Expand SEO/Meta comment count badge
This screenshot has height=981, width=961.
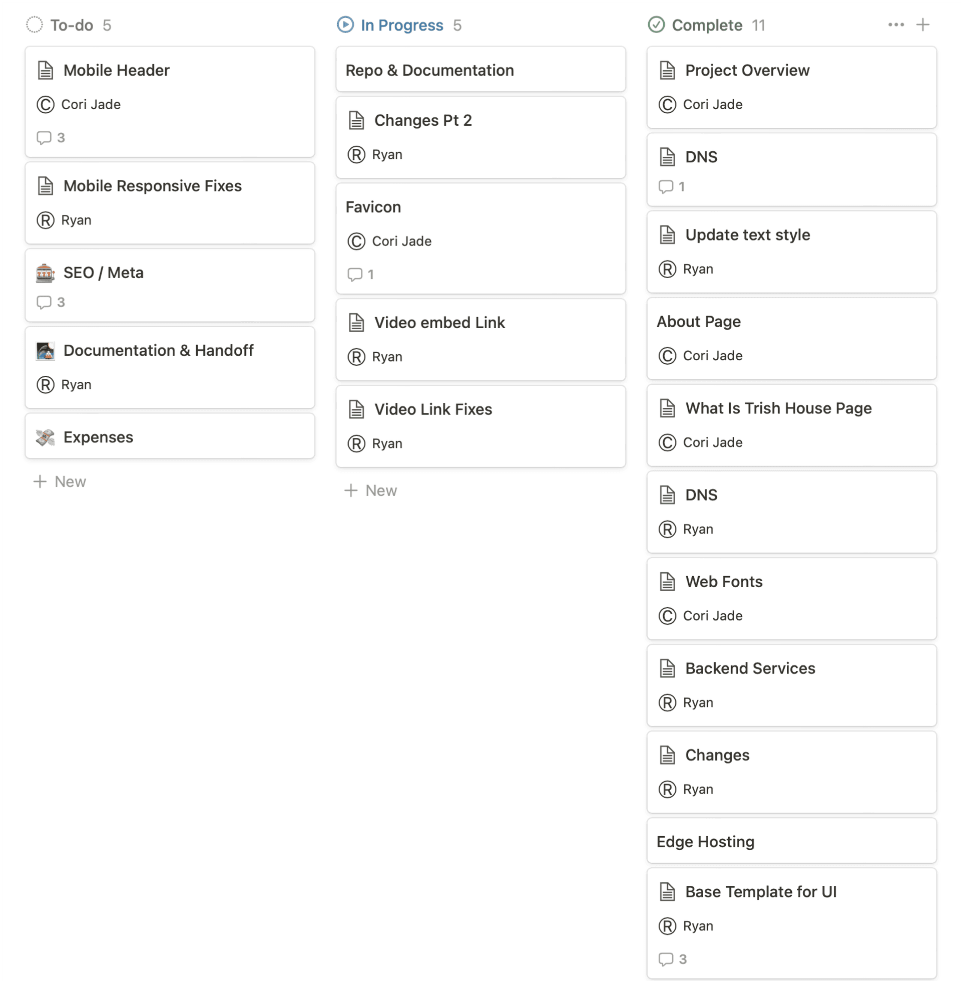click(x=50, y=302)
